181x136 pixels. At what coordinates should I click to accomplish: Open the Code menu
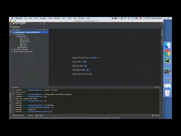50,18
